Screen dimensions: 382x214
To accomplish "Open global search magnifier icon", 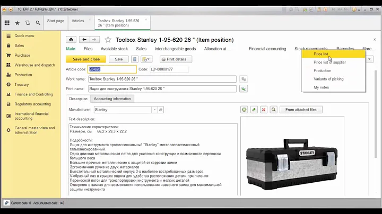I will pos(38,23).
